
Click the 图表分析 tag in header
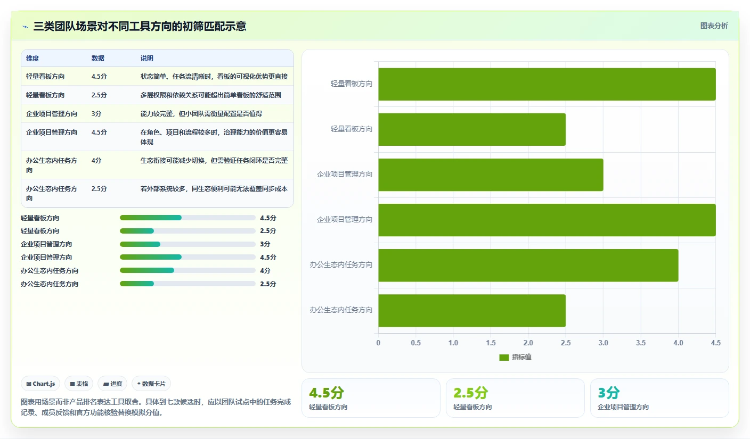(714, 26)
